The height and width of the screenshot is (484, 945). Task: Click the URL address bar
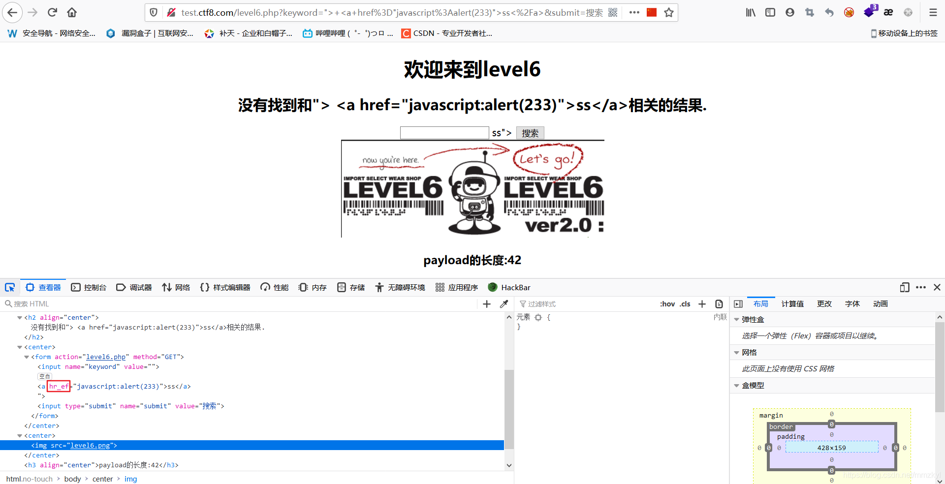click(391, 12)
